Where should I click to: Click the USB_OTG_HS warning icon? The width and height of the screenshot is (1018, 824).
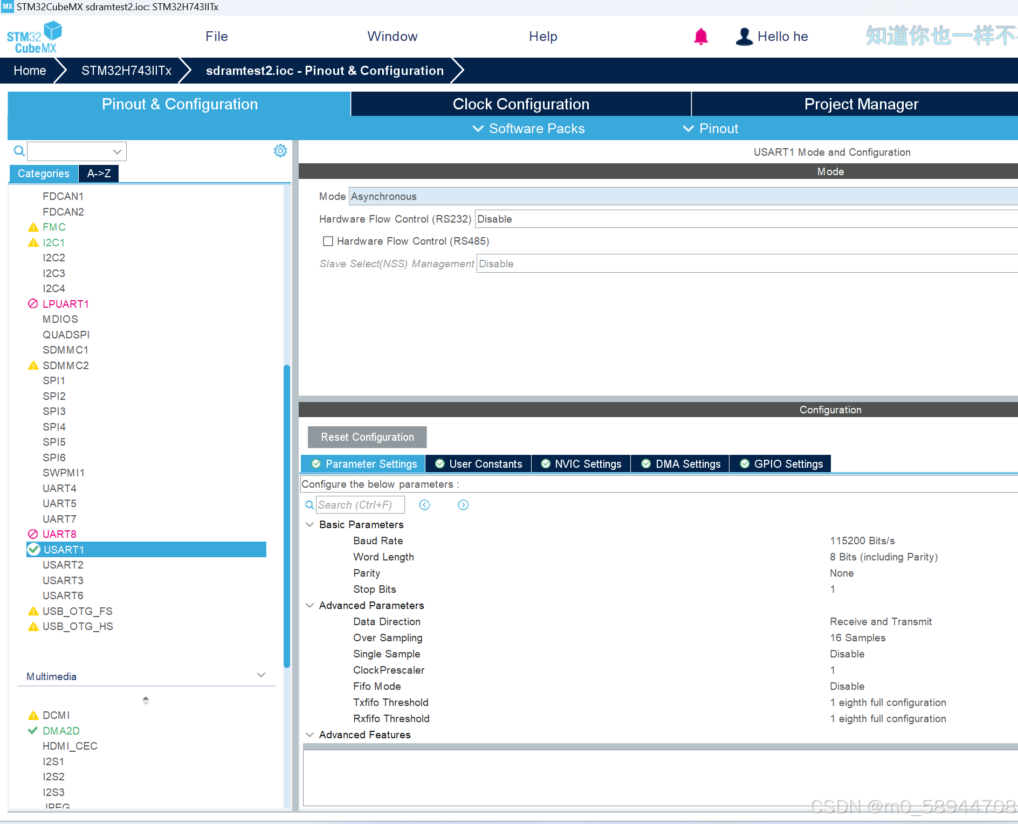click(x=33, y=627)
